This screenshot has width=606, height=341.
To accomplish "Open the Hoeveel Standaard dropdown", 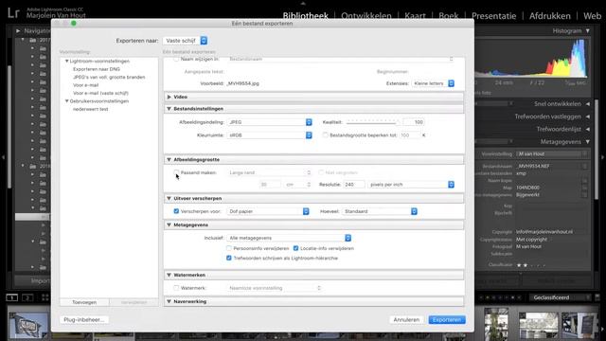I will click(x=380, y=211).
